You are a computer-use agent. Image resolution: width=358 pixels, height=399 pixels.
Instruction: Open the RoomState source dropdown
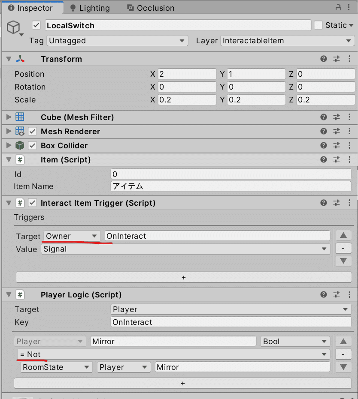point(56,367)
